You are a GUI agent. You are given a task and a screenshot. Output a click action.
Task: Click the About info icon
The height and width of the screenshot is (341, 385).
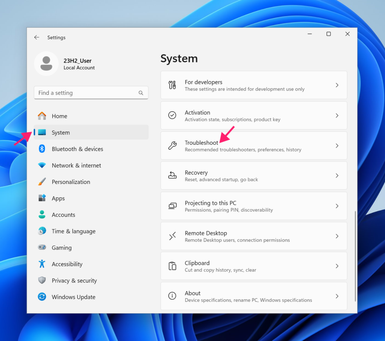(172, 296)
